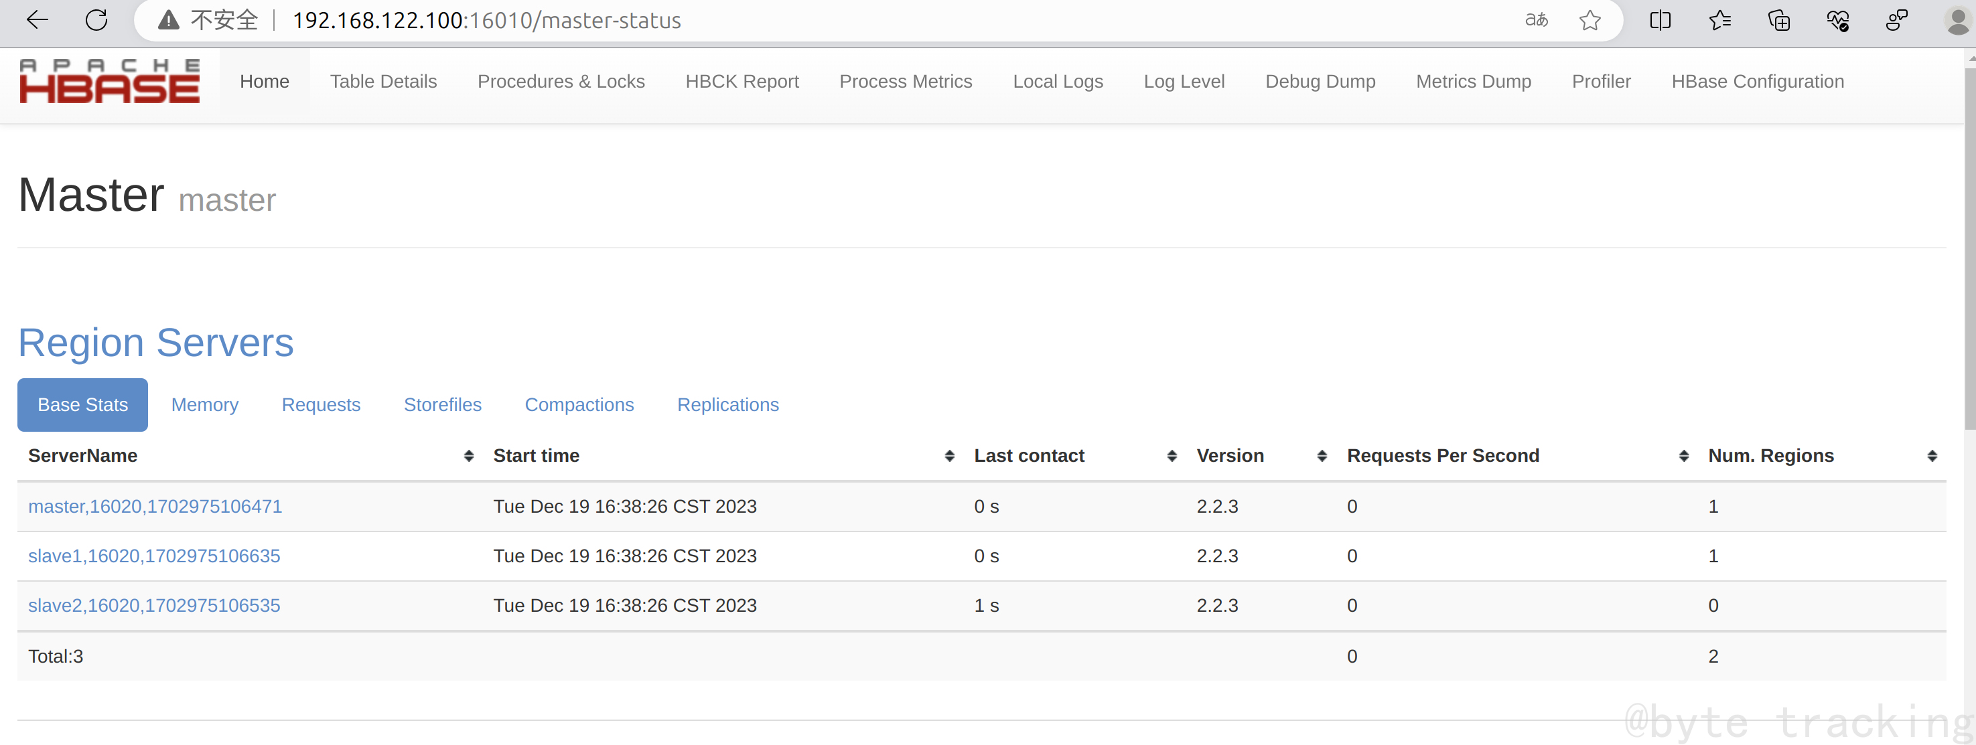The height and width of the screenshot is (745, 1976).
Task: Open master,16020,1702975106471 server link
Action: coord(155,507)
